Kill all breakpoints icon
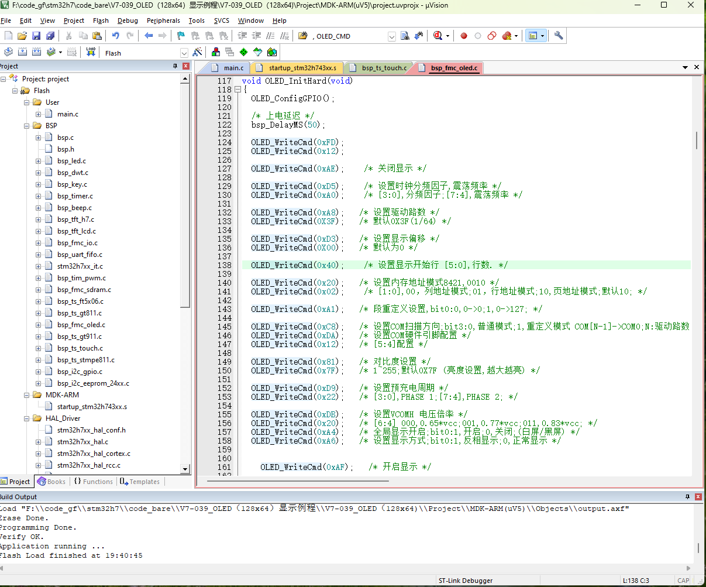The height and width of the screenshot is (587, 706). point(507,36)
